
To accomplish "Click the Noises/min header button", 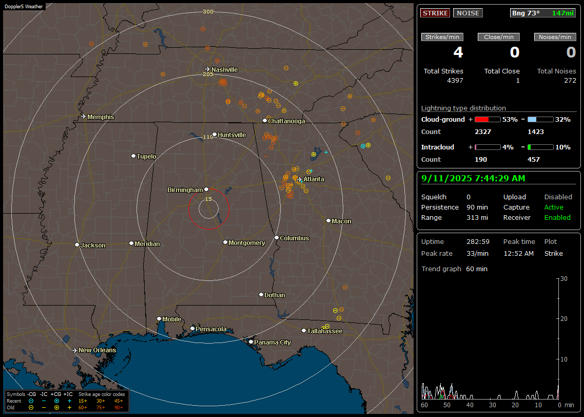I will coord(555,37).
